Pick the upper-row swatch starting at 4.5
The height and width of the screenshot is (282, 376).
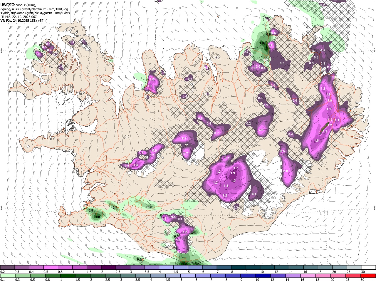pyautogui.click(x=181, y=267)
